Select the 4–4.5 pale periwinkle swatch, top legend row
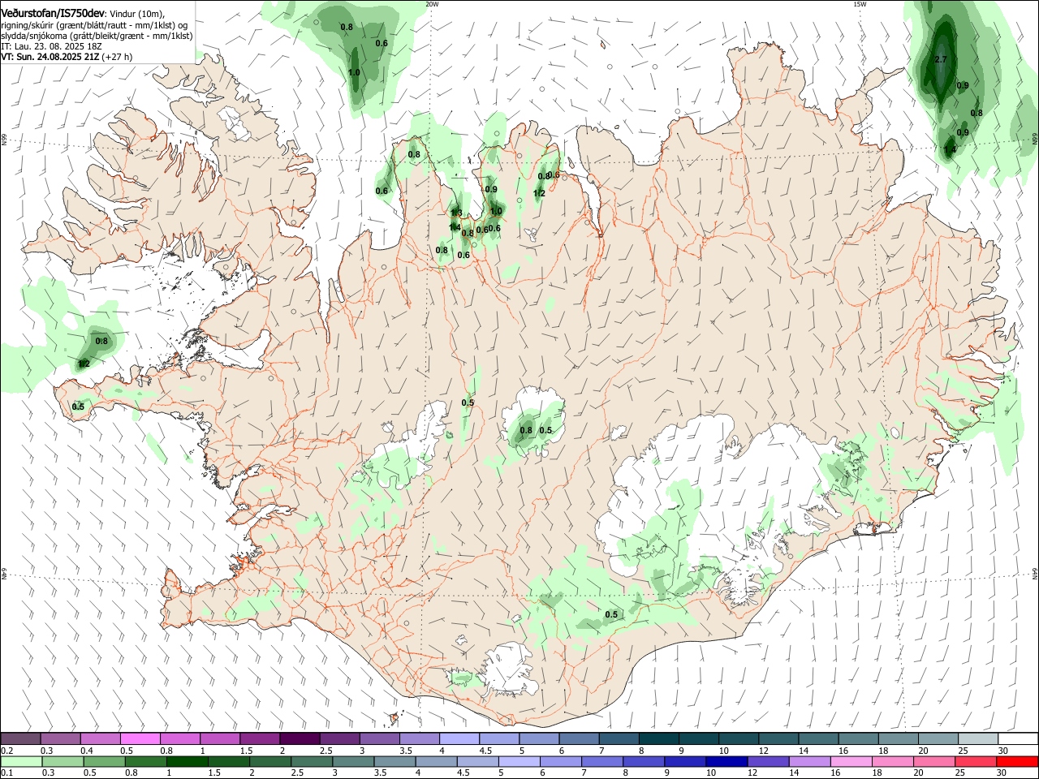 click(459, 739)
